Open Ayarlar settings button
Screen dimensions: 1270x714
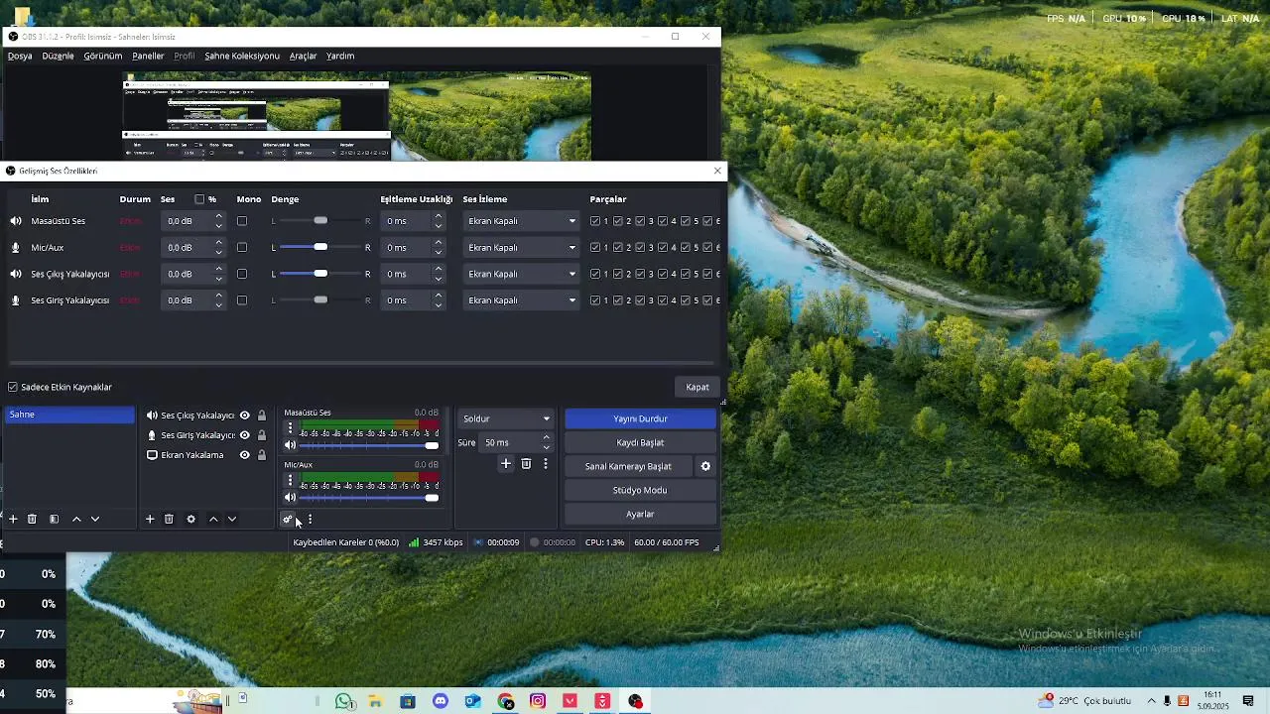coord(640,514)
